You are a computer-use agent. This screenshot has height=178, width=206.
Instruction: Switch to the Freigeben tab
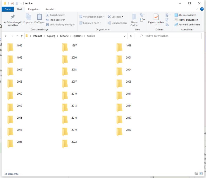(x=34, y=9)
